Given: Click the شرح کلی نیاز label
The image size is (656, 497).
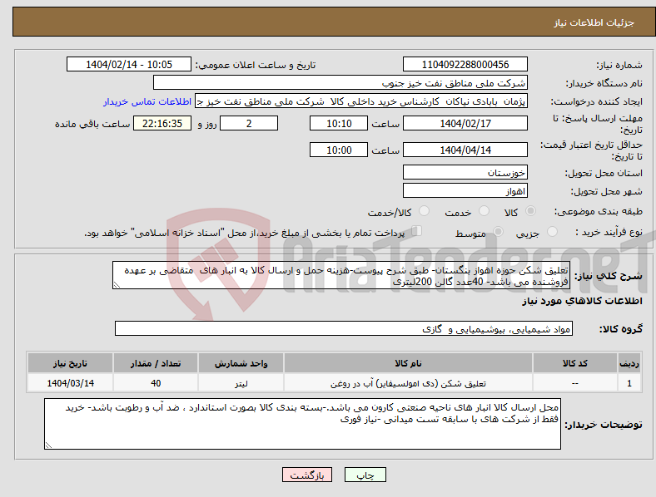Looking at the screenshot, I should [608, 276].
